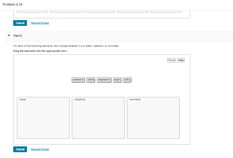Reset the drag-and-drop answer

[171, 60]
